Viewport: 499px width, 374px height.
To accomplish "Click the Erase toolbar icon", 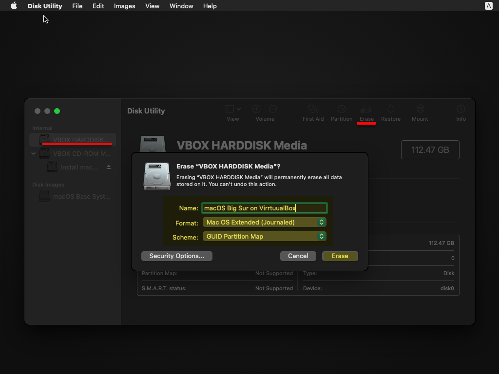I will coord(366,110).
